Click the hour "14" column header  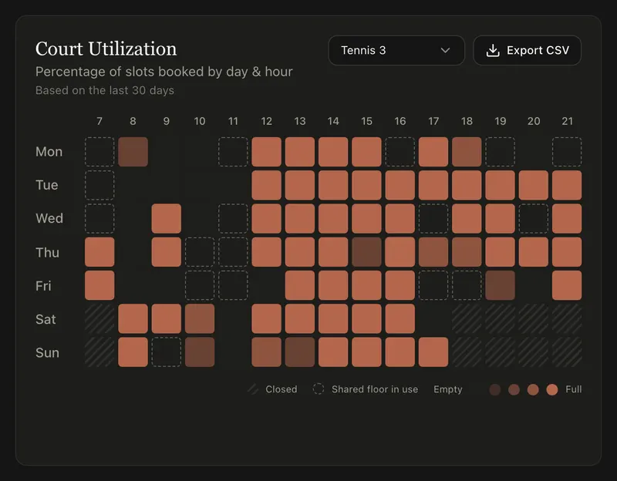point(333,121)
